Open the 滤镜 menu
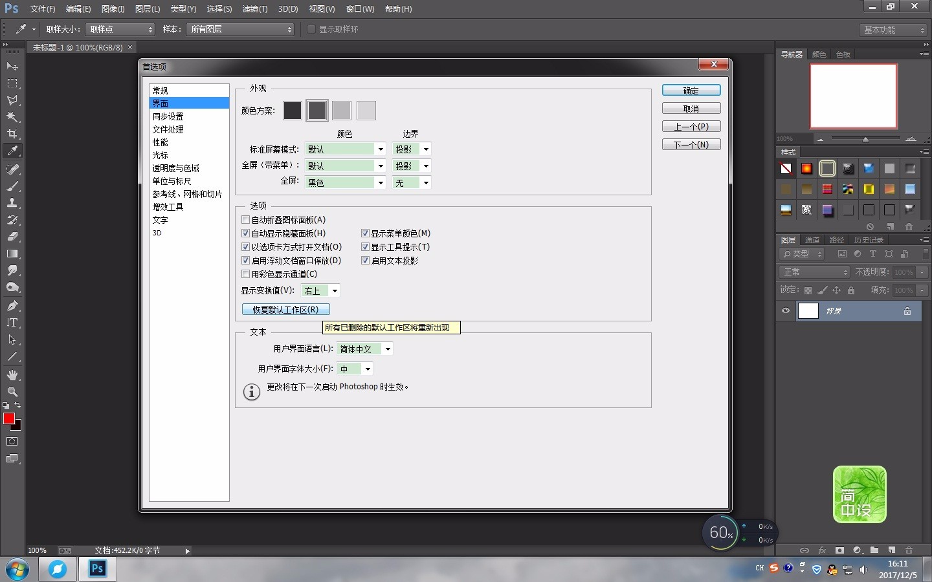Image resolution: width=932 pixels, height=582 pixels. pos(254,9)
